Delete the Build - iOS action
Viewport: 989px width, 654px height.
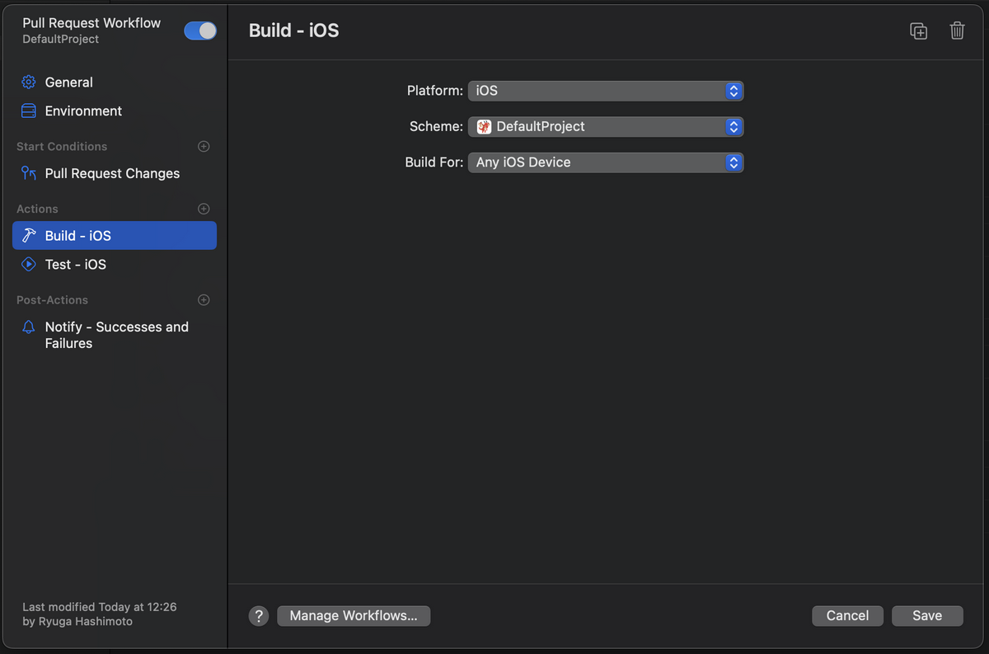pos(957,31)
